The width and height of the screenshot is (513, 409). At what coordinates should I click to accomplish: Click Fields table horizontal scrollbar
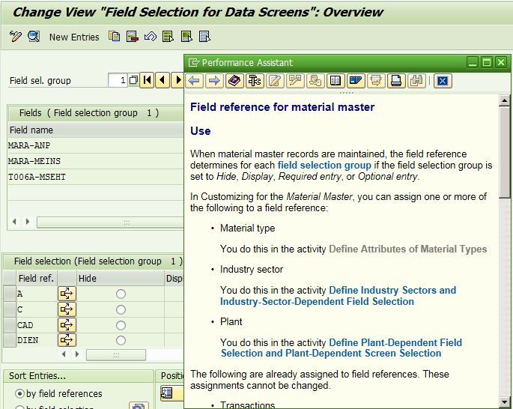110,222
